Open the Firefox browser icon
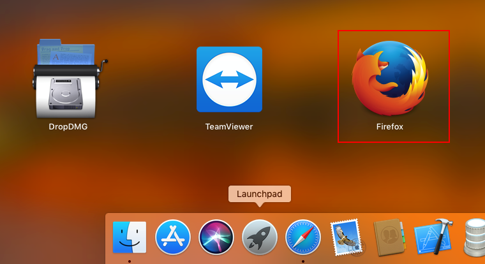485x264 pixels. [x=390, y=78]
